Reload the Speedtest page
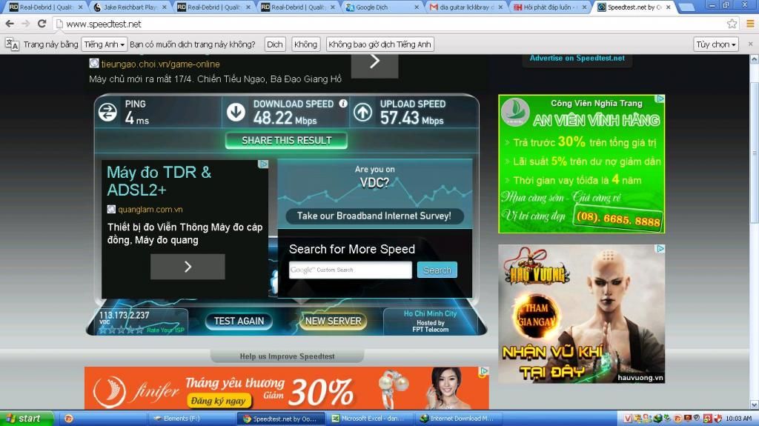Screen dimensions: 759x426 (42, 24)
